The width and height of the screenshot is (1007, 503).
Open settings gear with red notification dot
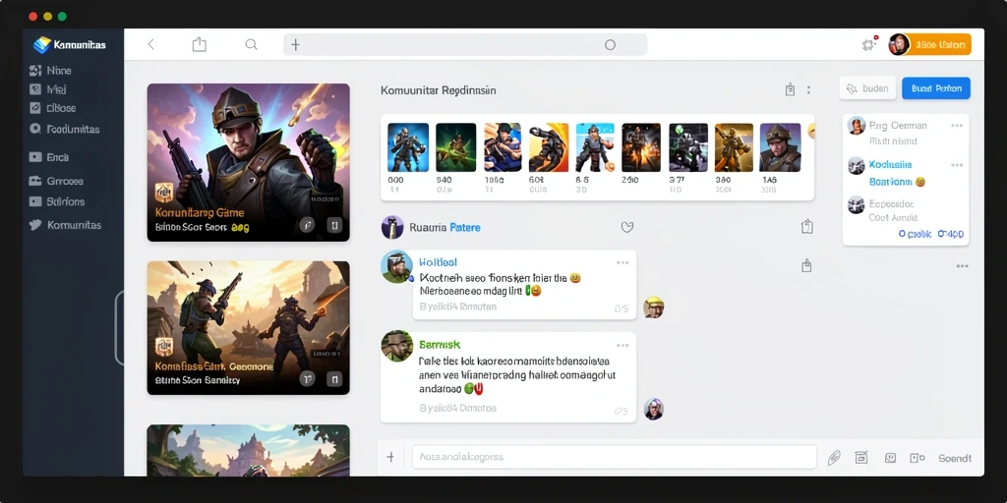[869, 44]
